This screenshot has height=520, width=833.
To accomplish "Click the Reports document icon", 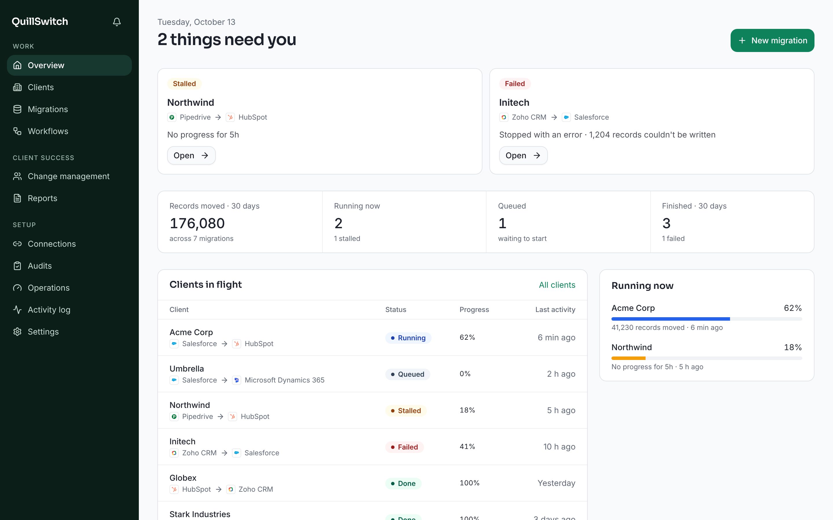I will tap(17, 198).
